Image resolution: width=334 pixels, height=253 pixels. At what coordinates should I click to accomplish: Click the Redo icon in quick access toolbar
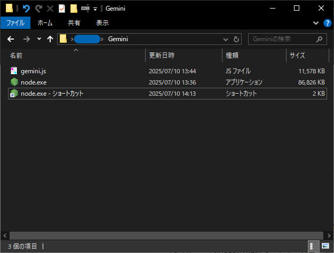point(38,9)
